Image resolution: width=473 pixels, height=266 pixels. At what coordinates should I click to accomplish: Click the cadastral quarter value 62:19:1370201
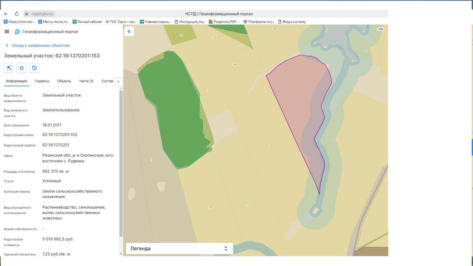pyautogui.click(x=56, y=145)
